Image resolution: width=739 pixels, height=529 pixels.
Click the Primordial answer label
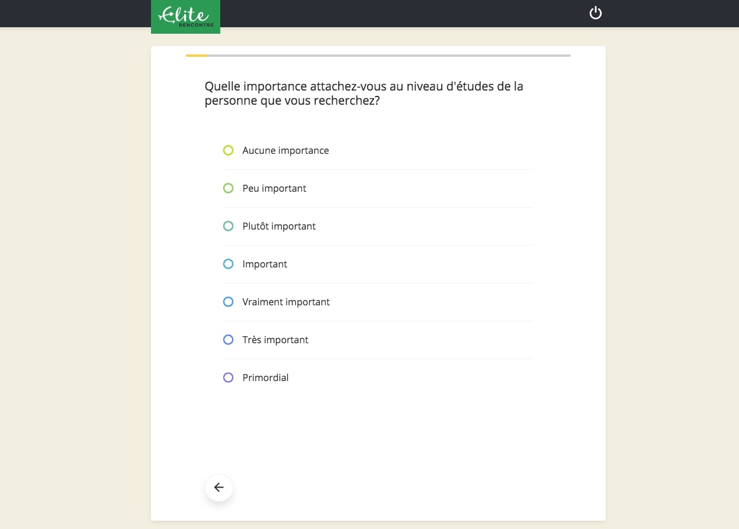[265, 378]
